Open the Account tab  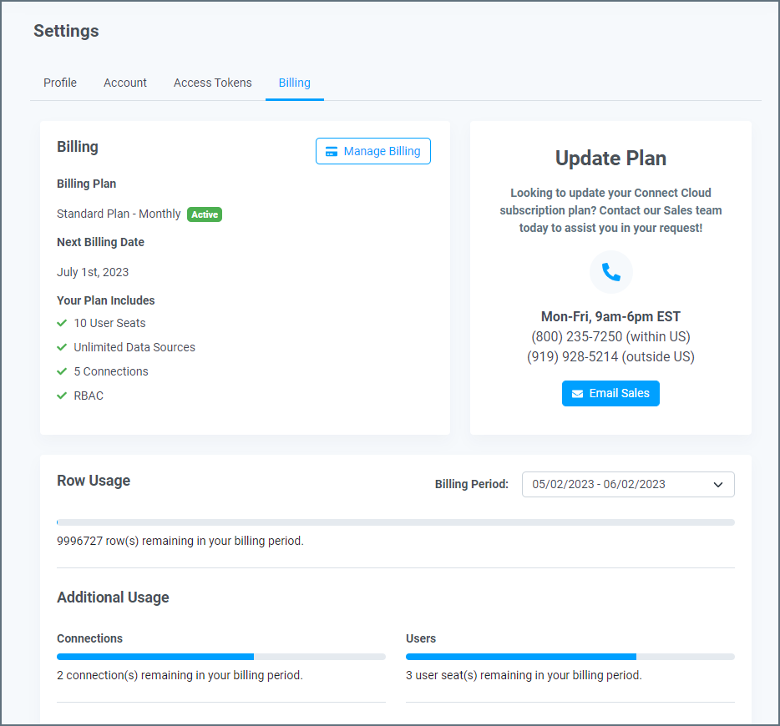125,83
